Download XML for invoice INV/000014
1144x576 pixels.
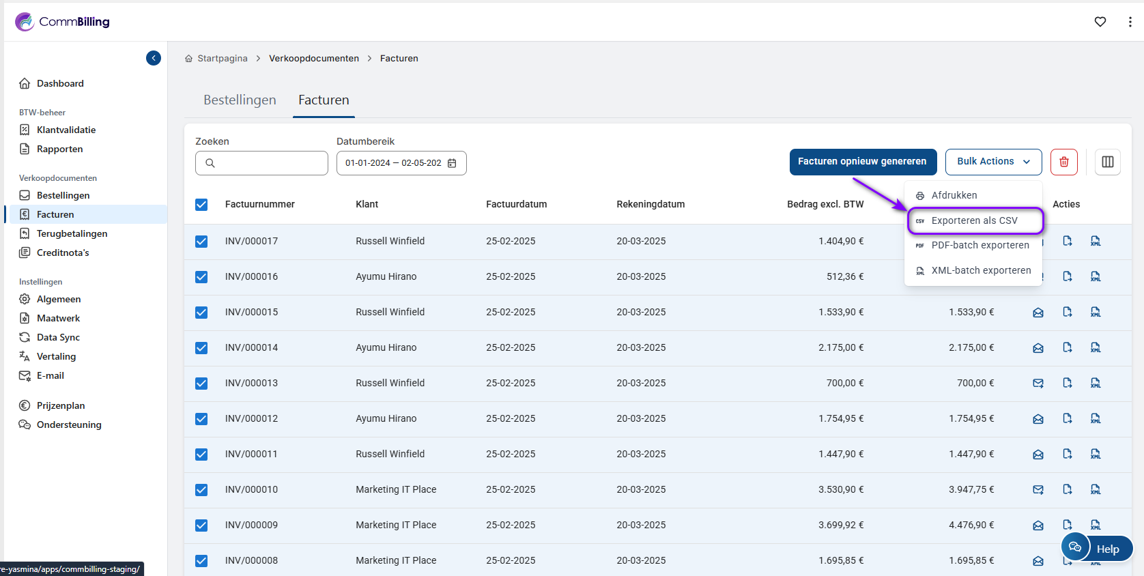tap(1095, 348)
